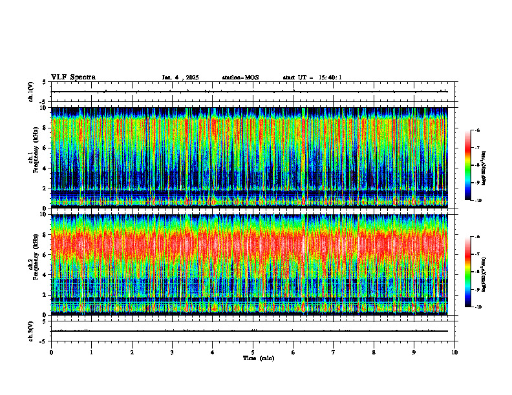Image resolution: width=512 pixels, height=395 pixels.
Task: Select the "station=MOS" header label
Action: click(240, 77)
